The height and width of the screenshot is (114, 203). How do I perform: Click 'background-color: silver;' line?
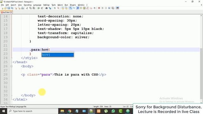tap(63, 37)
